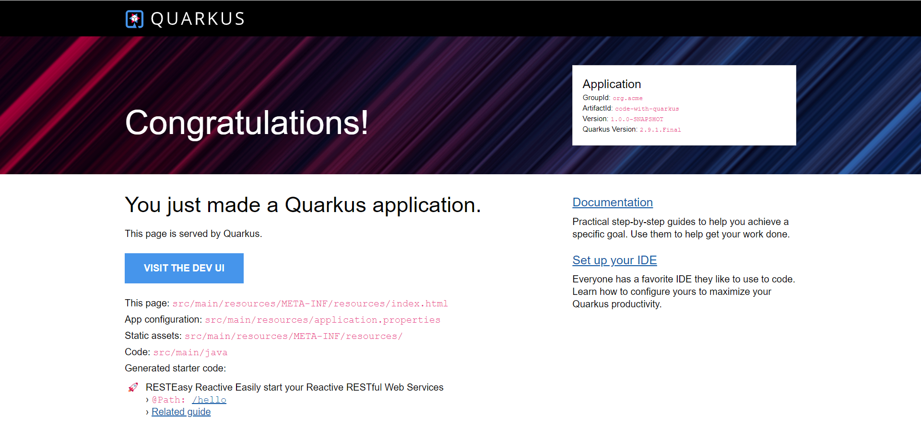Select the src/main/java code path

(190, 352)
